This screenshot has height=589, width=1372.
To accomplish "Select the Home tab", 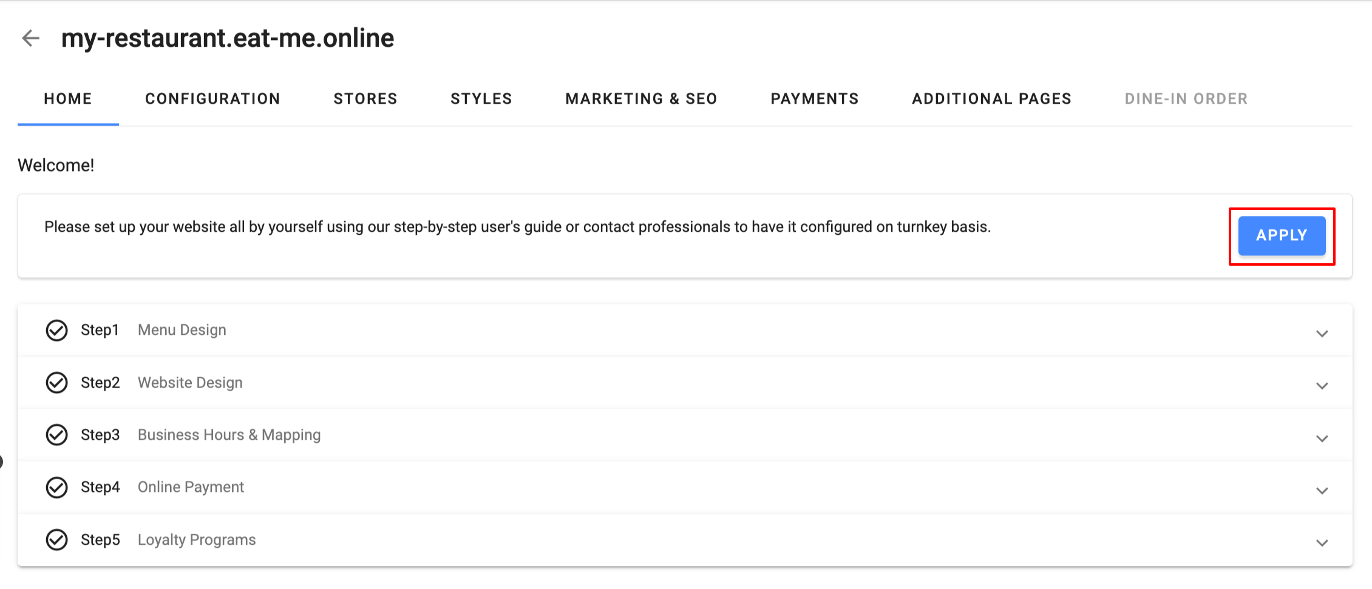I will click(x=68, y=99).
